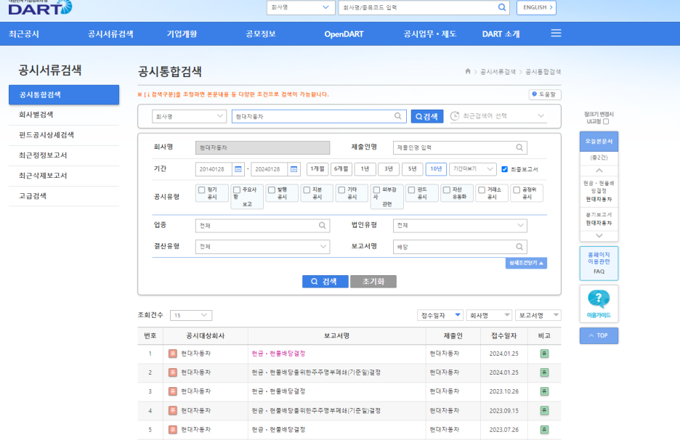Check the 발행공시 disclosure type
This screenshot has height=440, width=680.
(x=272, y=190)
